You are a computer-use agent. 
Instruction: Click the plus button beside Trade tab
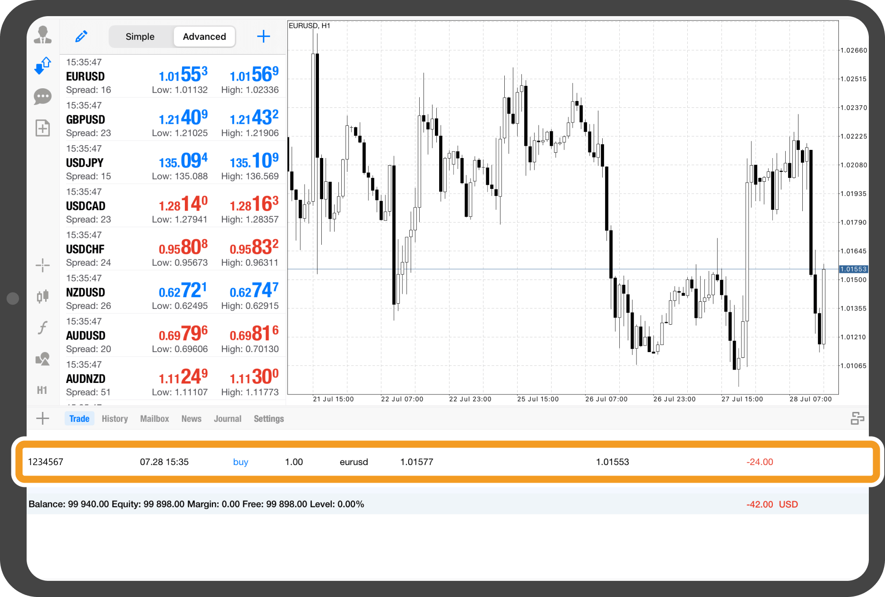tap(43, 418)
